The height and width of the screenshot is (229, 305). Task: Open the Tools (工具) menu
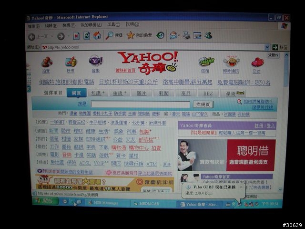pos(113,24)
